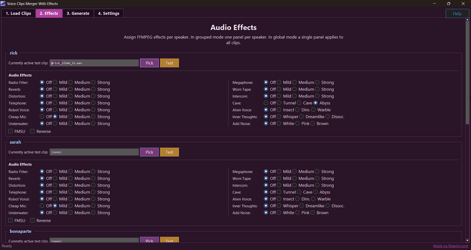Set rick's Intercom to Medium
The width and height of the screenshot is (471, 250).
tap(295, 96)
